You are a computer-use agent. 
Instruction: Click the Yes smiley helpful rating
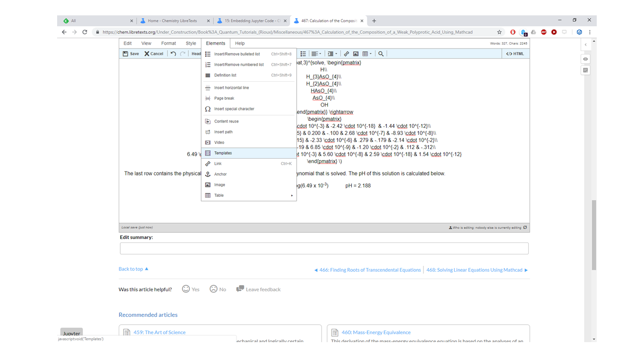point(186,289)
